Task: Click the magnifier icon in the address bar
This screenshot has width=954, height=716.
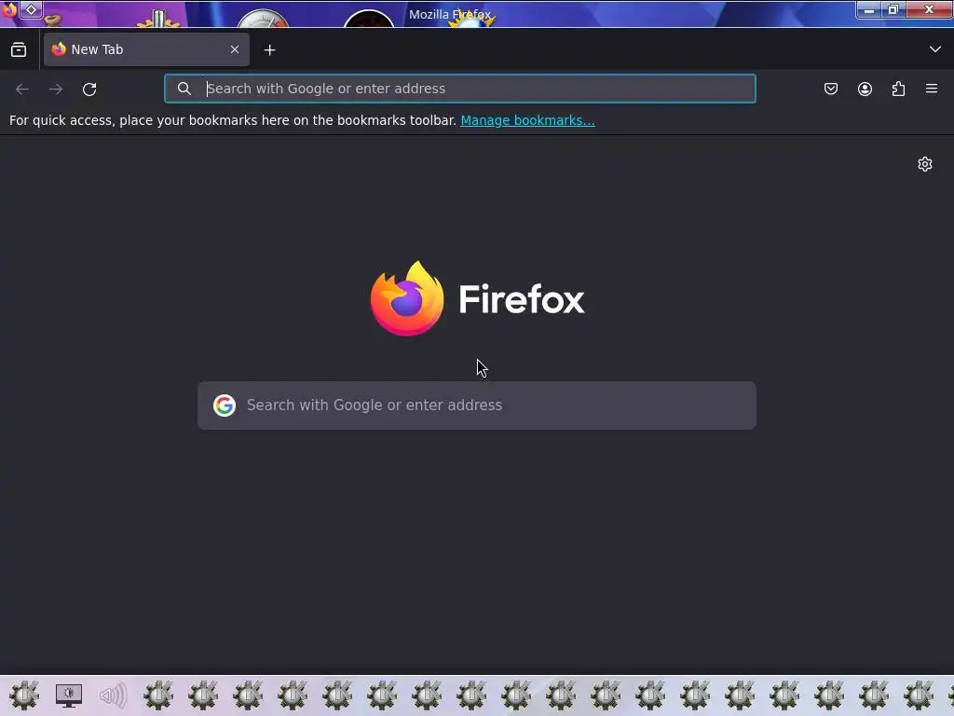Action: click(184, 89)
